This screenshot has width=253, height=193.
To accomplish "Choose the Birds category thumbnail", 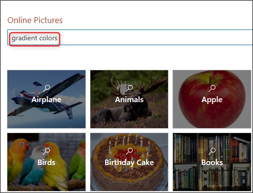I will coord(46,162).
